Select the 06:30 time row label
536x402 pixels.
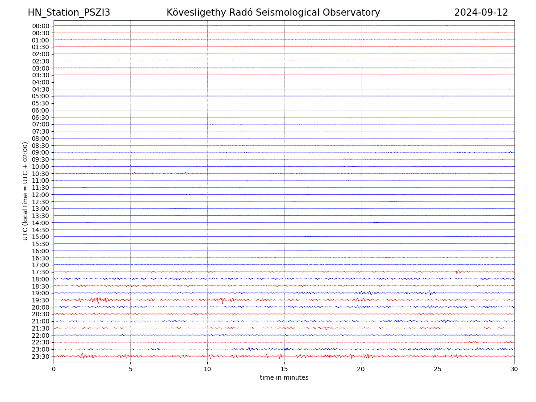click(x=40, y=117)
